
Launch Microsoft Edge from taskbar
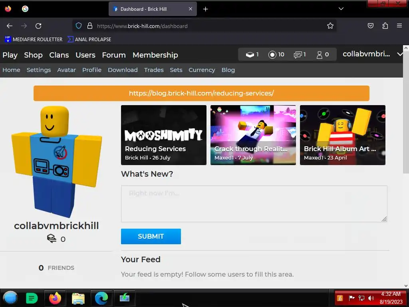(101, 298)
